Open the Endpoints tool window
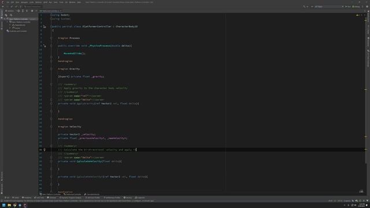 coord(140,198)
